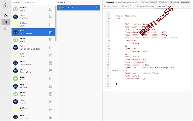Select the "Create a Folder" module label

26,34
